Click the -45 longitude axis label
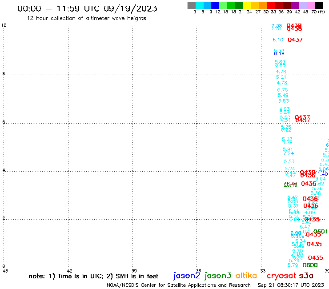 4,271
